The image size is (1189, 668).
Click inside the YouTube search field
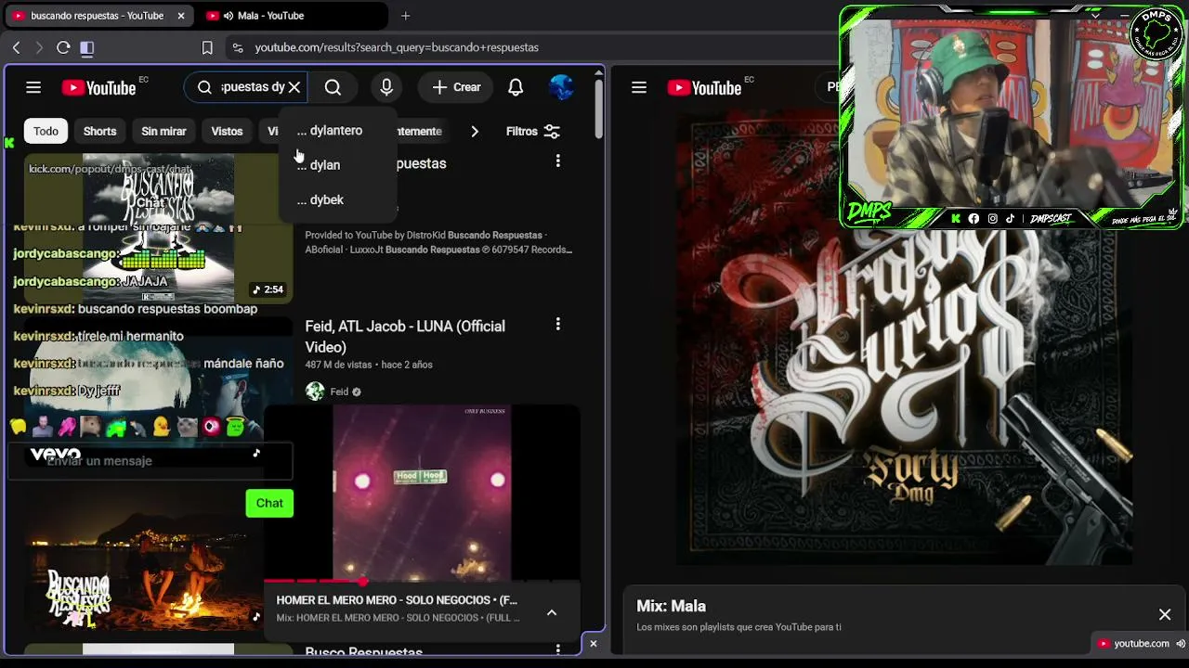click(253, 87)
